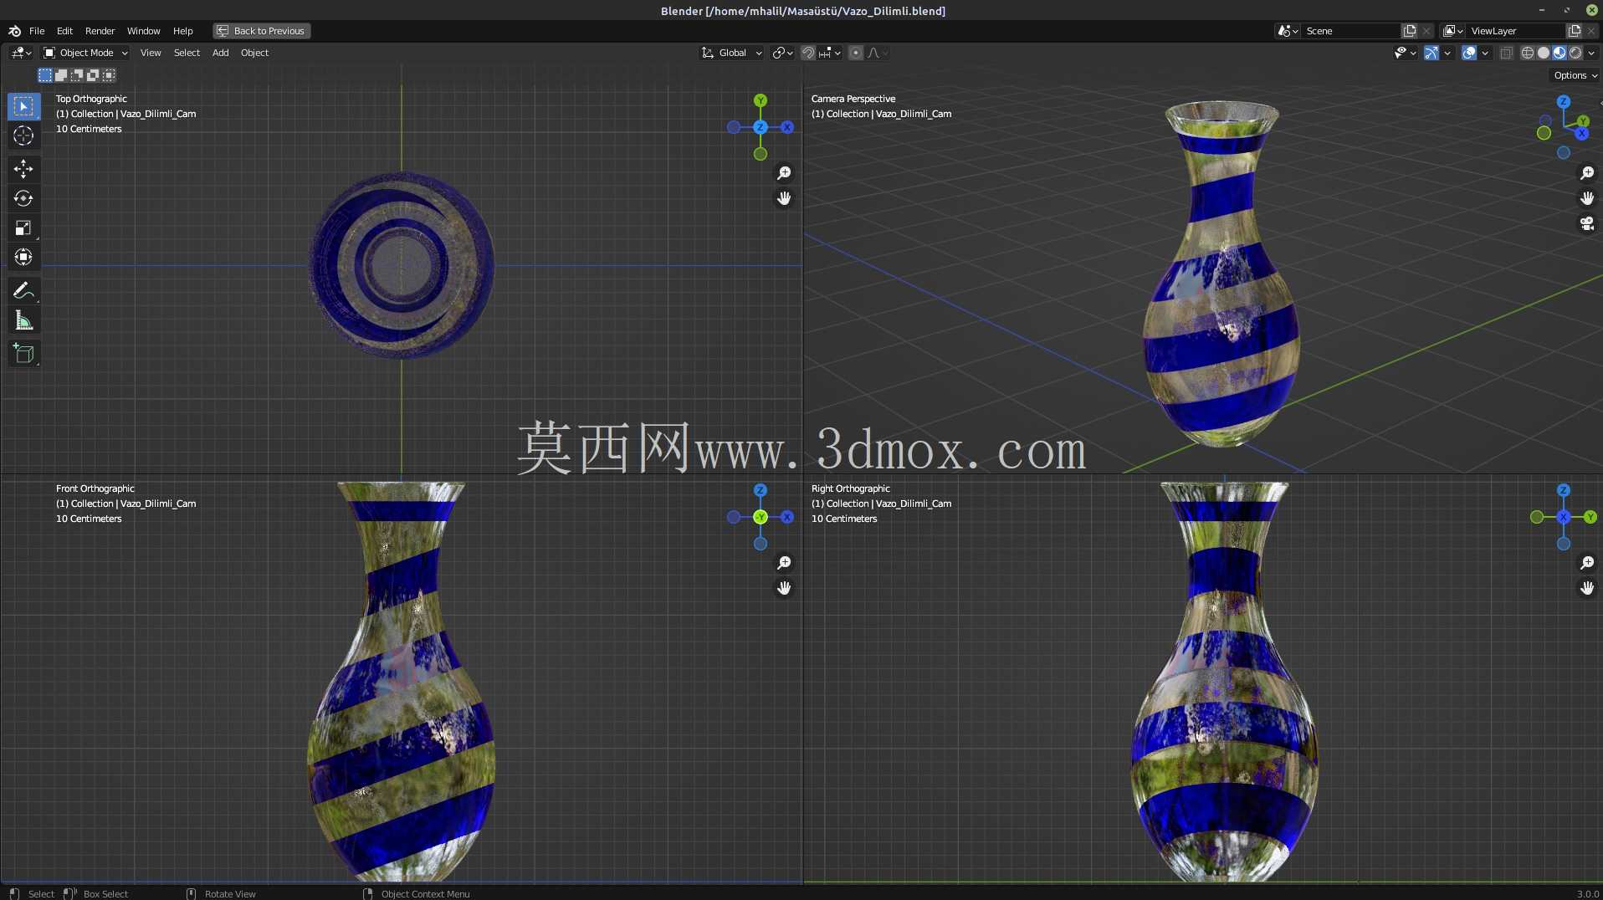Toggle viewport gizmos display

click(1431, 53)
